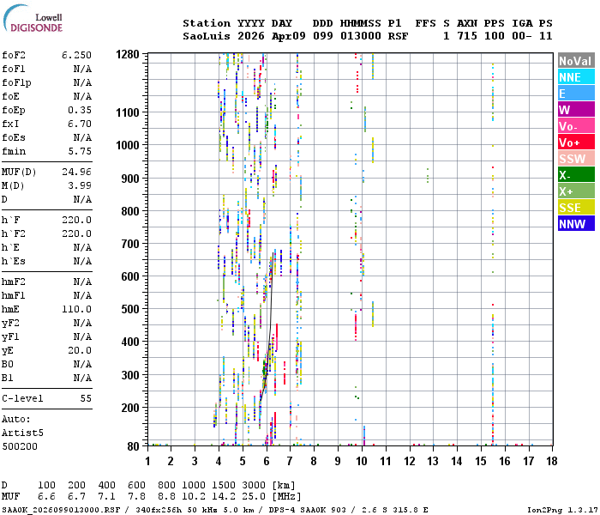Select the X+ light green swatch
The image size is (600, 515).
pyautogui.click(x=576, y=191)
